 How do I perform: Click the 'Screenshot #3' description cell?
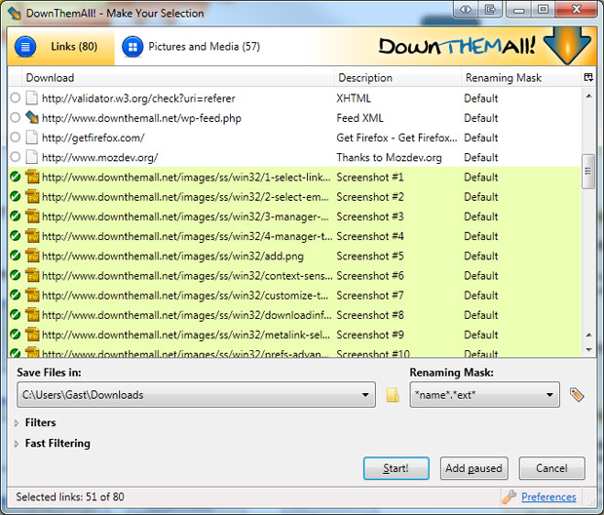click(x=370, y=217)
